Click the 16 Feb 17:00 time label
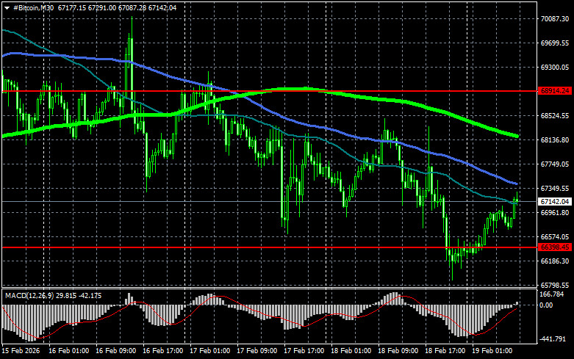The height and width of the screenshot is (359, 574). point(163,351)
